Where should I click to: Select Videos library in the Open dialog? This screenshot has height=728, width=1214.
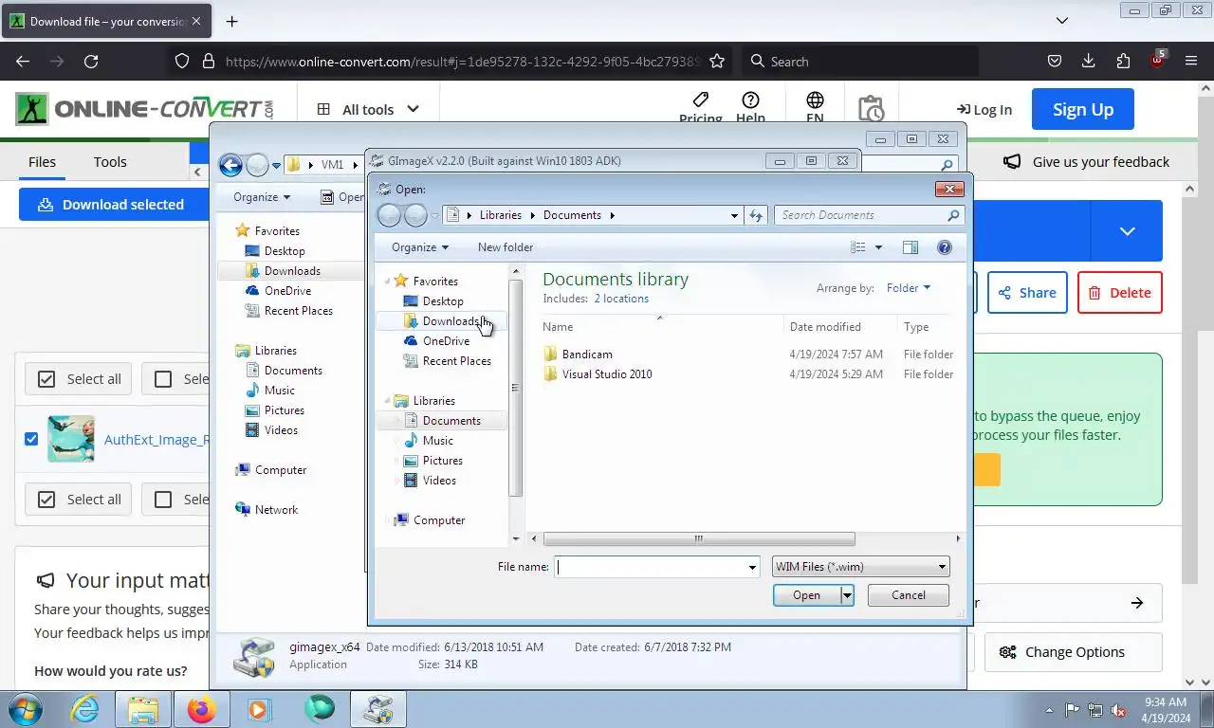(x=439, y=481)
